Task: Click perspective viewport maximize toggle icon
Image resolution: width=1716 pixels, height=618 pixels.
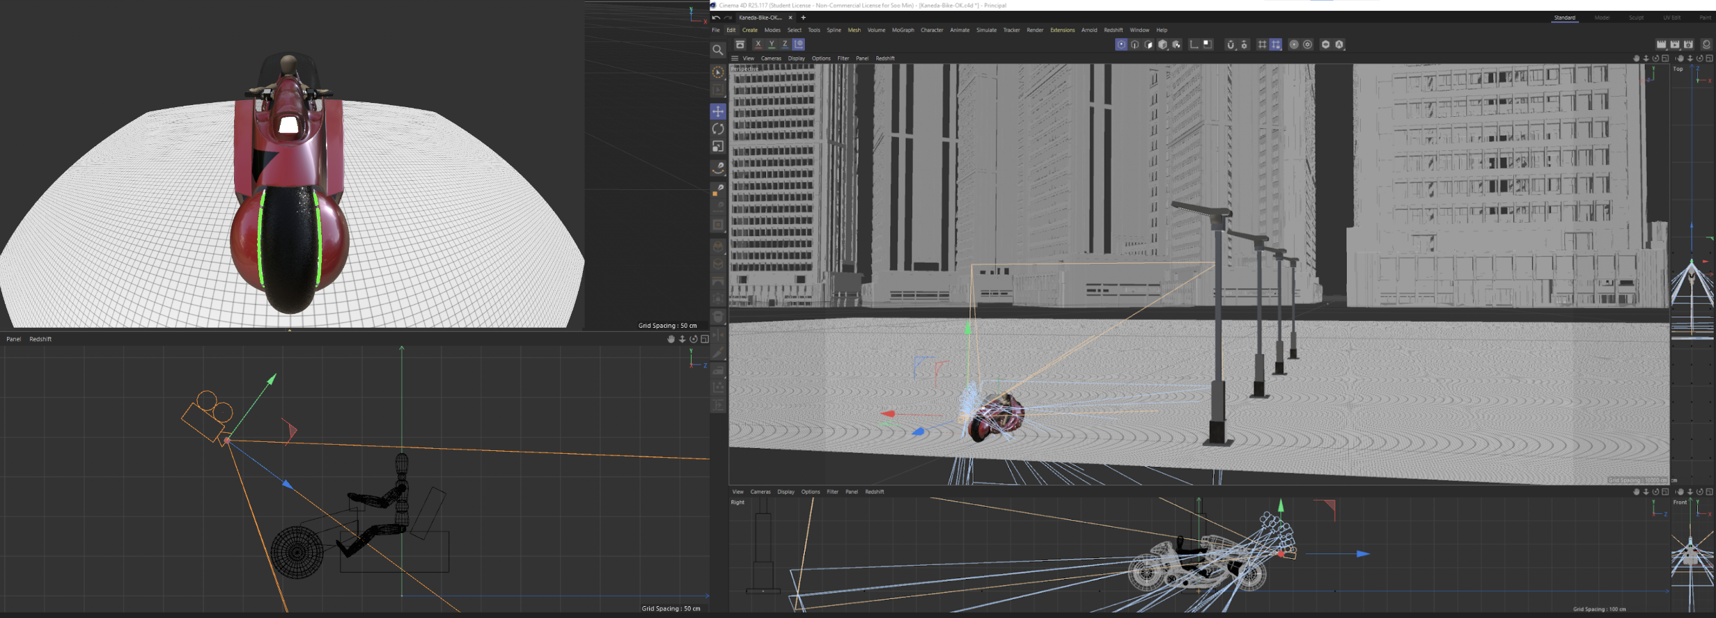Action: (x=1665, y=58)
